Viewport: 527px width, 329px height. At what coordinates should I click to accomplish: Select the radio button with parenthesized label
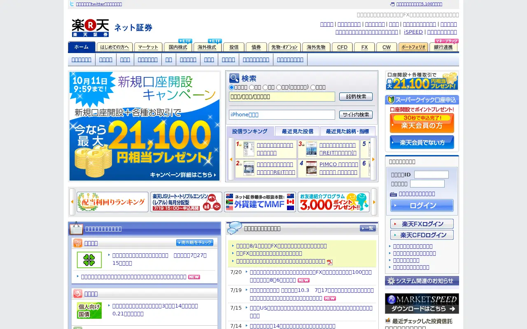click(279, 87)
